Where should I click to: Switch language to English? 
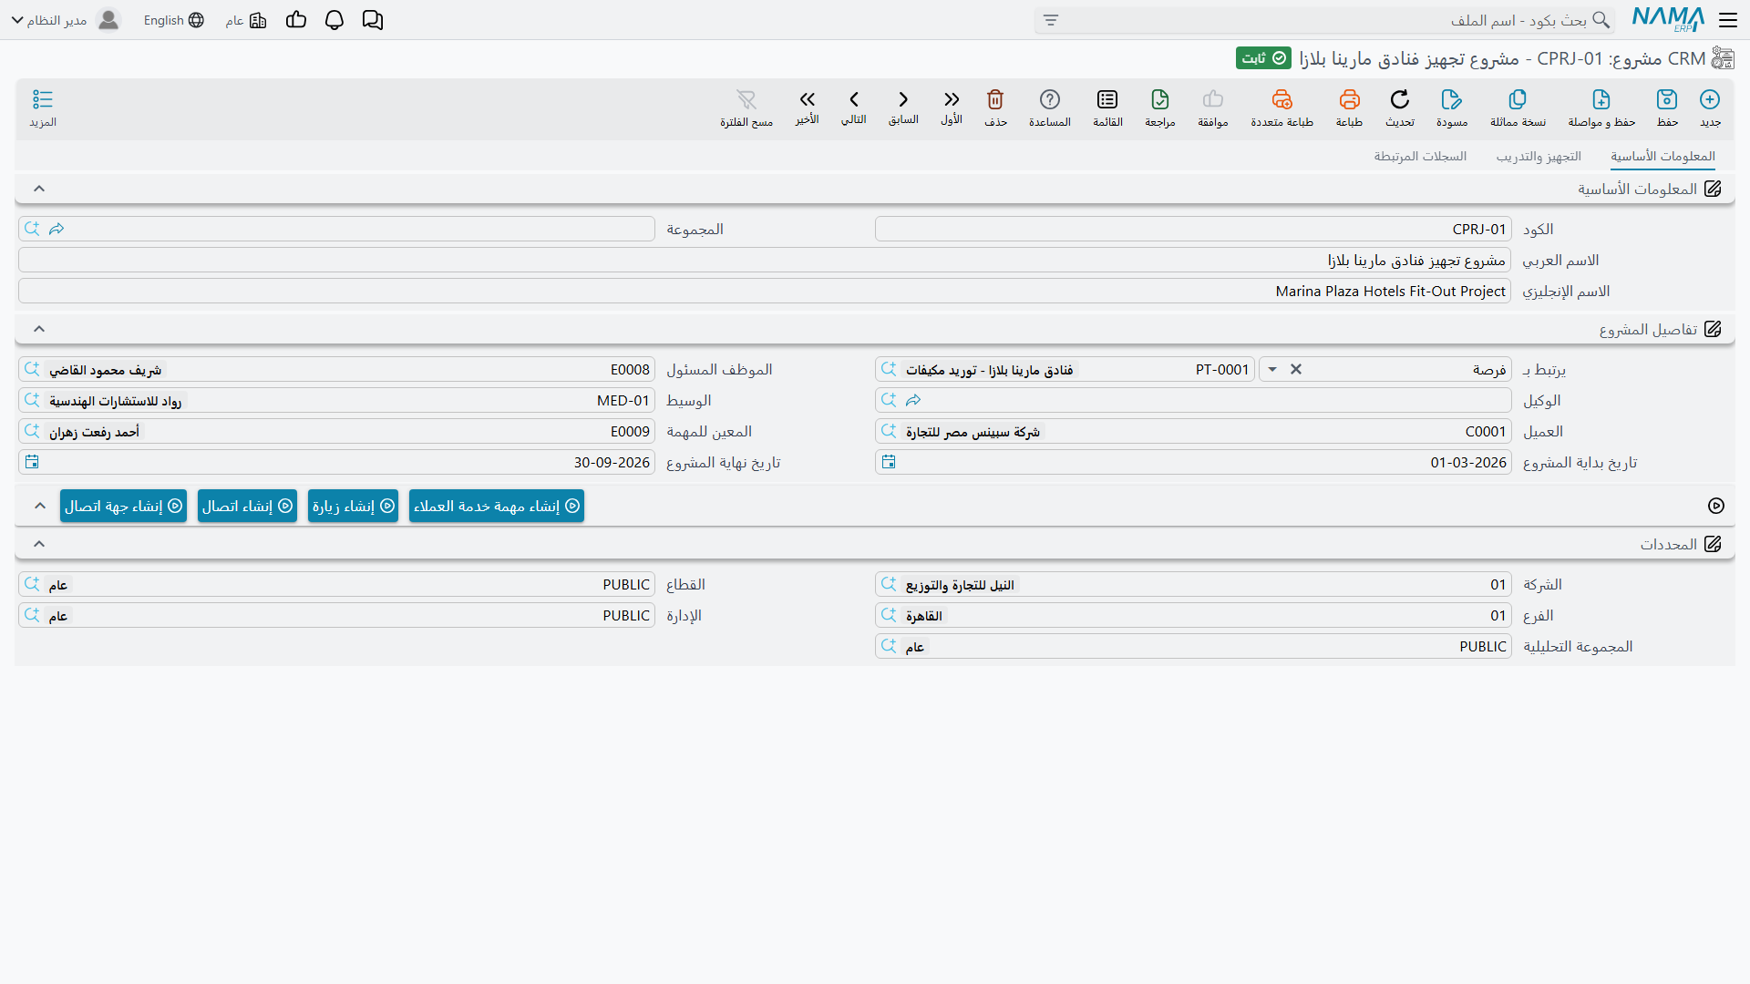pos(173,20)
